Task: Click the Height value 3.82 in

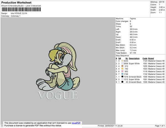Action: click(162, 7)
